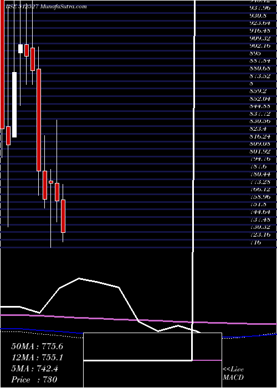Click the 930.8 price axis label
277x388 pixels.
(257, 16)
